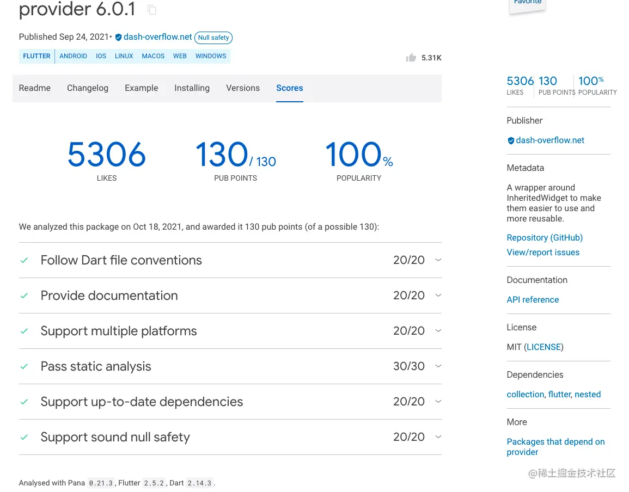
Task: Click verified publisher shield icon near Published date
Action: 118,38
